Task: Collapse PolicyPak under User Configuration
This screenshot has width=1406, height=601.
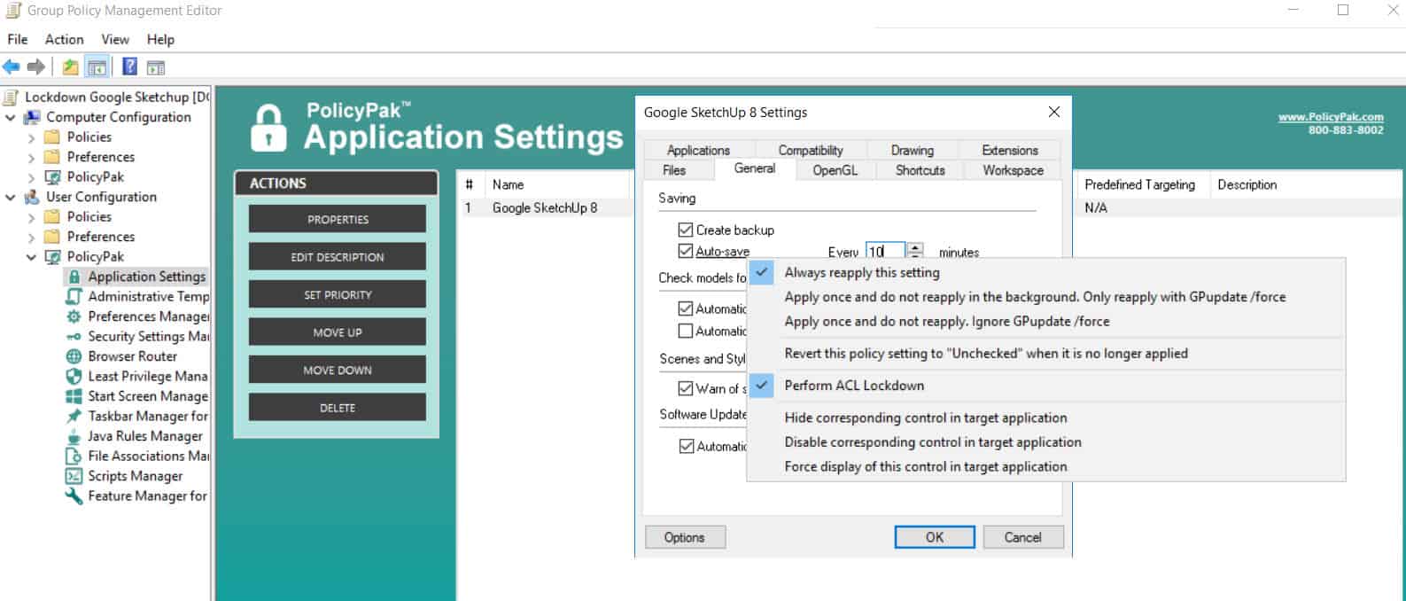Action: pos(32,257)
